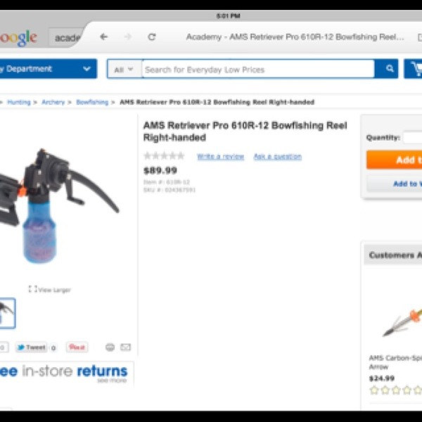The height and width of the screenshot is (422, 422).
Task: Open the All category search dropdown
Action: [x=124, y=70]
